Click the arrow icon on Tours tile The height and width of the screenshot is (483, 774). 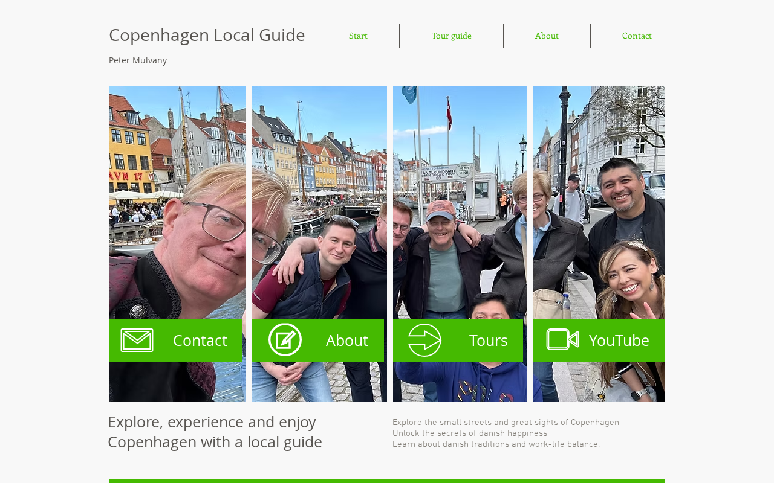[x=424, y=341]
